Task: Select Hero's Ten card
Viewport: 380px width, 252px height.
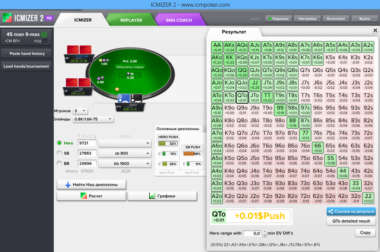Action: (136, 98)
